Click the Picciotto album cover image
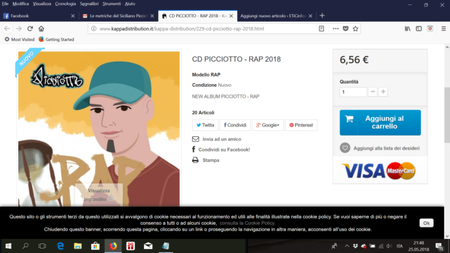450x253 pixels. click(x=99, y=129)
